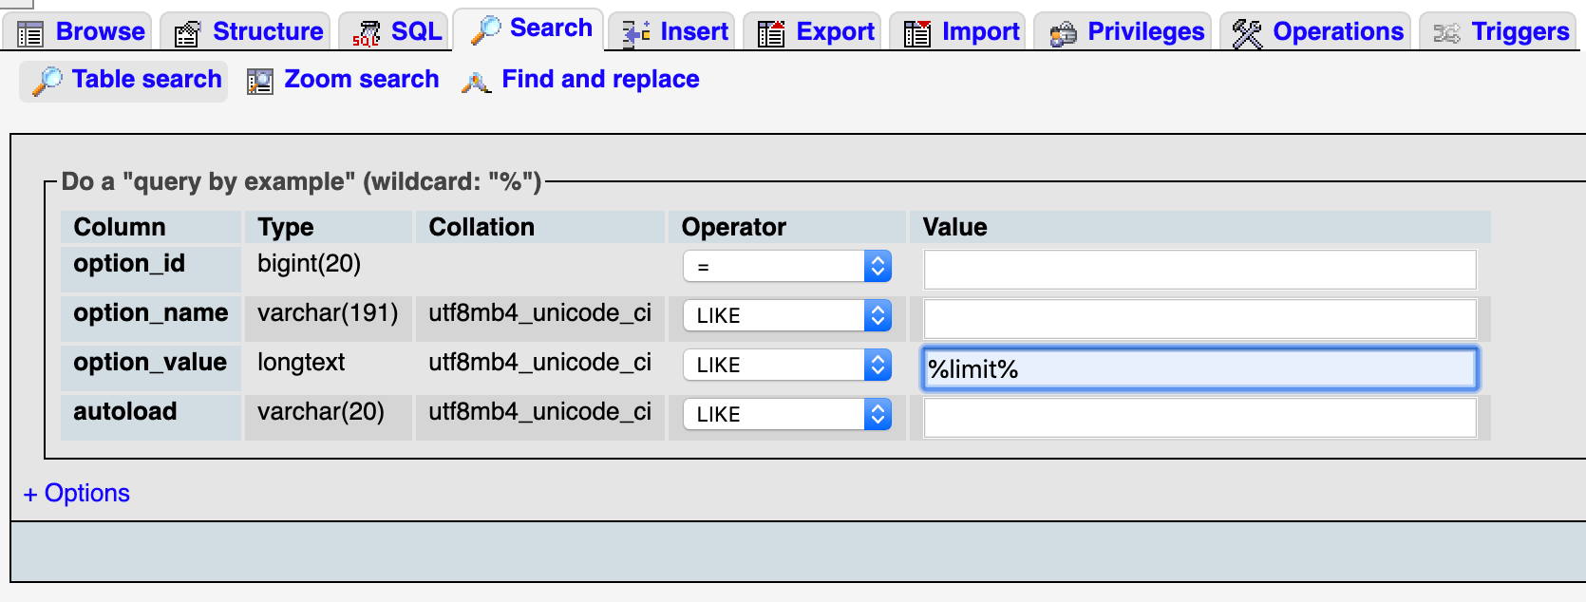This screenshot has height=602, width=1586.
Task: Click the Privileges tab icon
Action: pyautogui.click(x=1063, y=34)
